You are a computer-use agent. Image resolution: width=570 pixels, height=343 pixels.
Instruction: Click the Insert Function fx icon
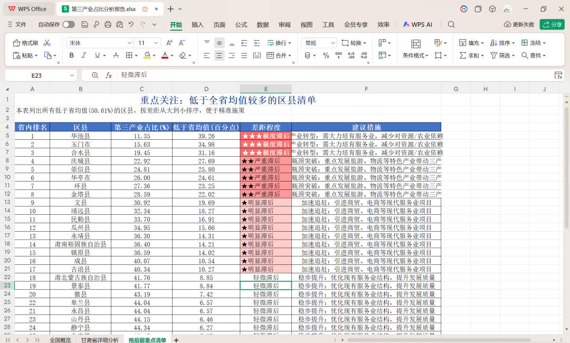(108, 75)
